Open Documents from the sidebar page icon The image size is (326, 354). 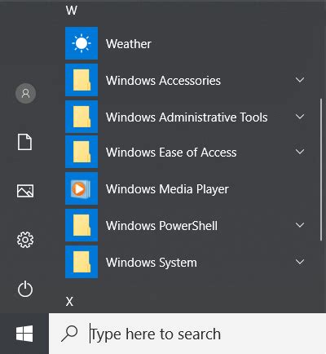click(24, 142)
